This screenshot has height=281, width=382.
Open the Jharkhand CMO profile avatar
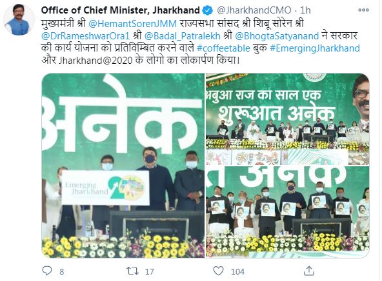pyautogui.click(x=19, y=20)
